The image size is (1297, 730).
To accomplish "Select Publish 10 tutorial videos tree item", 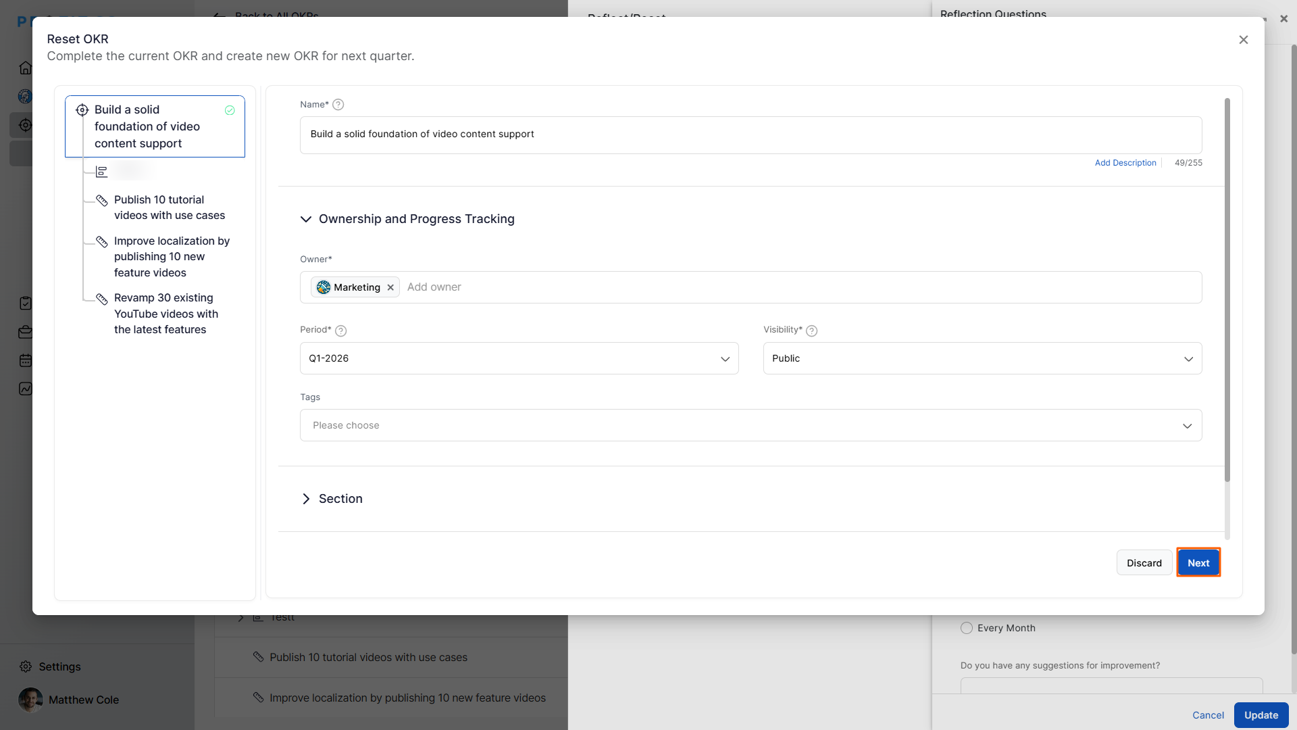I will click(x=169, y=208).
